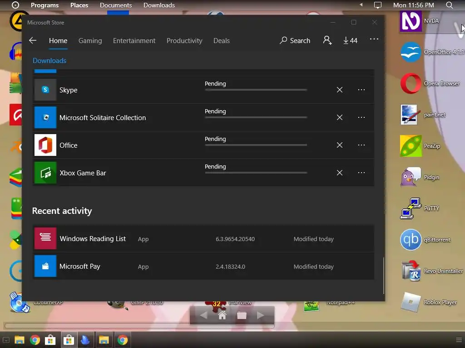Image resolution: width=465 pixels, height=348 pixels.
Task: Select the qBittorrent desktop icon
Action: coord(411,240)
